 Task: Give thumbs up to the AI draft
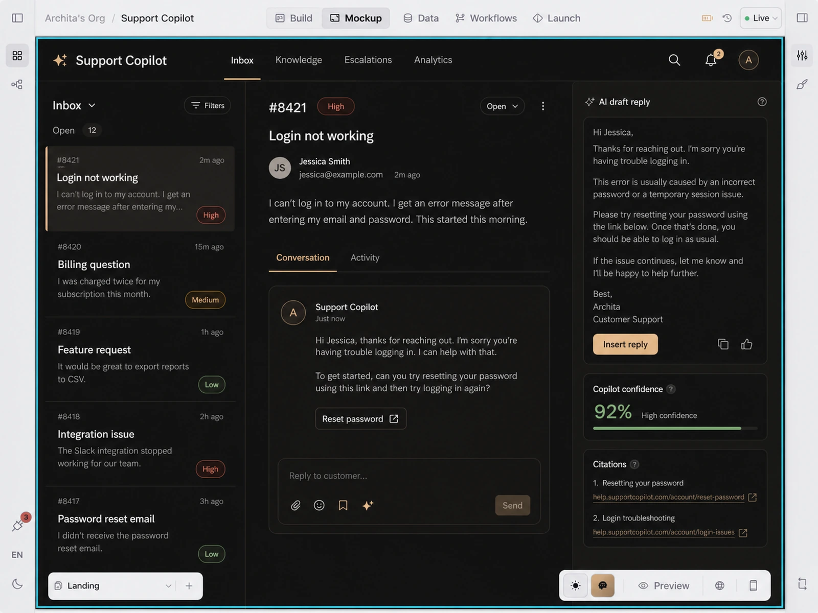tap(746, 344)
